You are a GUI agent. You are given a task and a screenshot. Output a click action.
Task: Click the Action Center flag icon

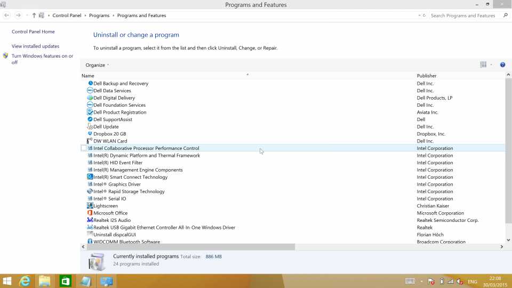(431, 281)
